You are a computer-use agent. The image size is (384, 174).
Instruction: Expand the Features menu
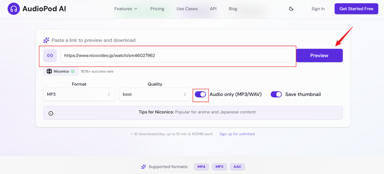coord(126,9)
